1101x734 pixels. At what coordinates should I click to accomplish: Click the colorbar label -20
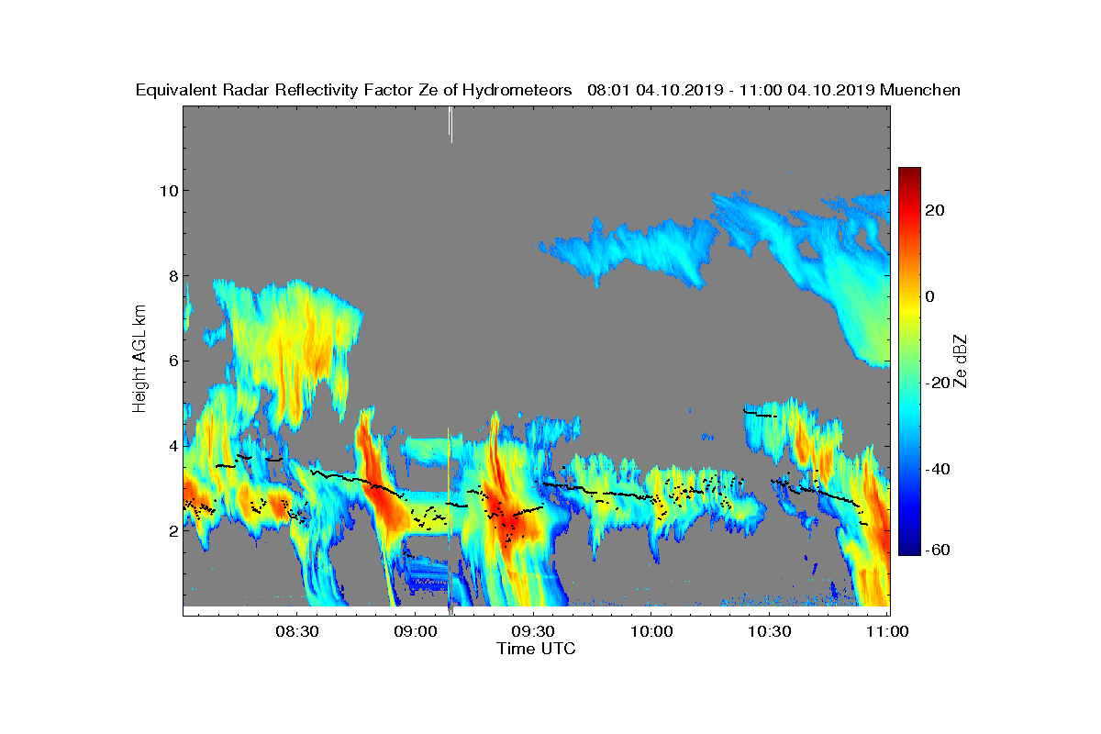(x=938, y=383)
